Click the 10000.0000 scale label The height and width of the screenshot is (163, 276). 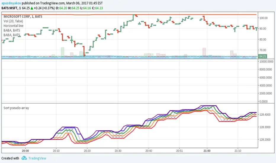click(x=267, y=62)
